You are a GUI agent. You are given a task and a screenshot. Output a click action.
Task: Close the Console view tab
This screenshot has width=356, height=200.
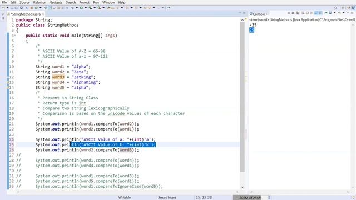pyautogui.click(x=268, y=14)
